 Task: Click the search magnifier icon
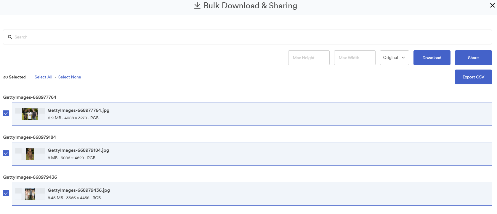coord(10,37)
